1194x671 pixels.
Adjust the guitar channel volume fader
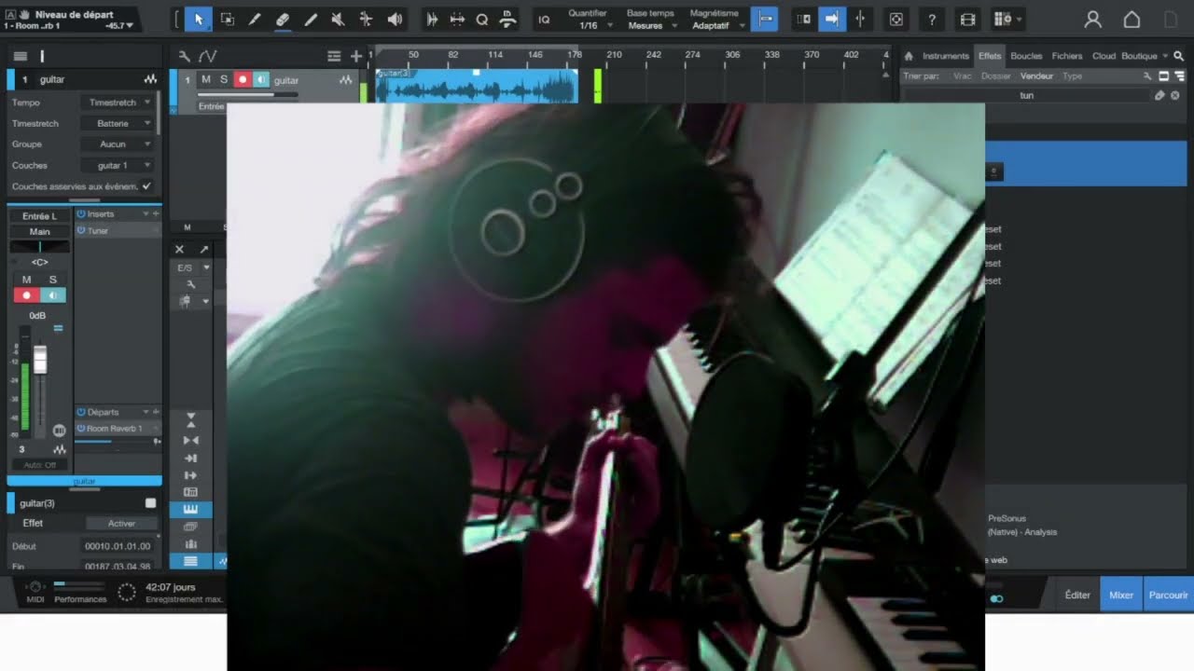pos(40,359)
